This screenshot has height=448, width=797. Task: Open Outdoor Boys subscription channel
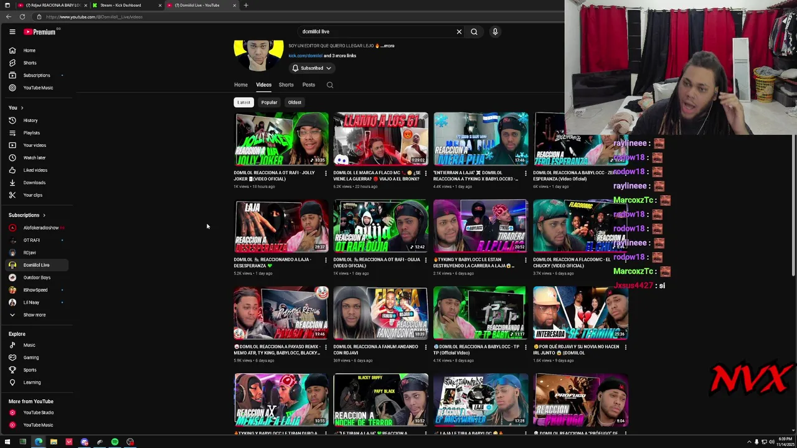37,278
